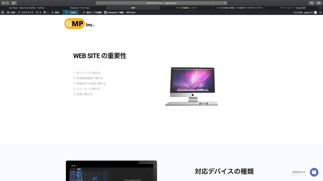The height and width of the screenshot is (181, 323).
Task: Switch to the コミコミ5万 tab
Action: 240,8
